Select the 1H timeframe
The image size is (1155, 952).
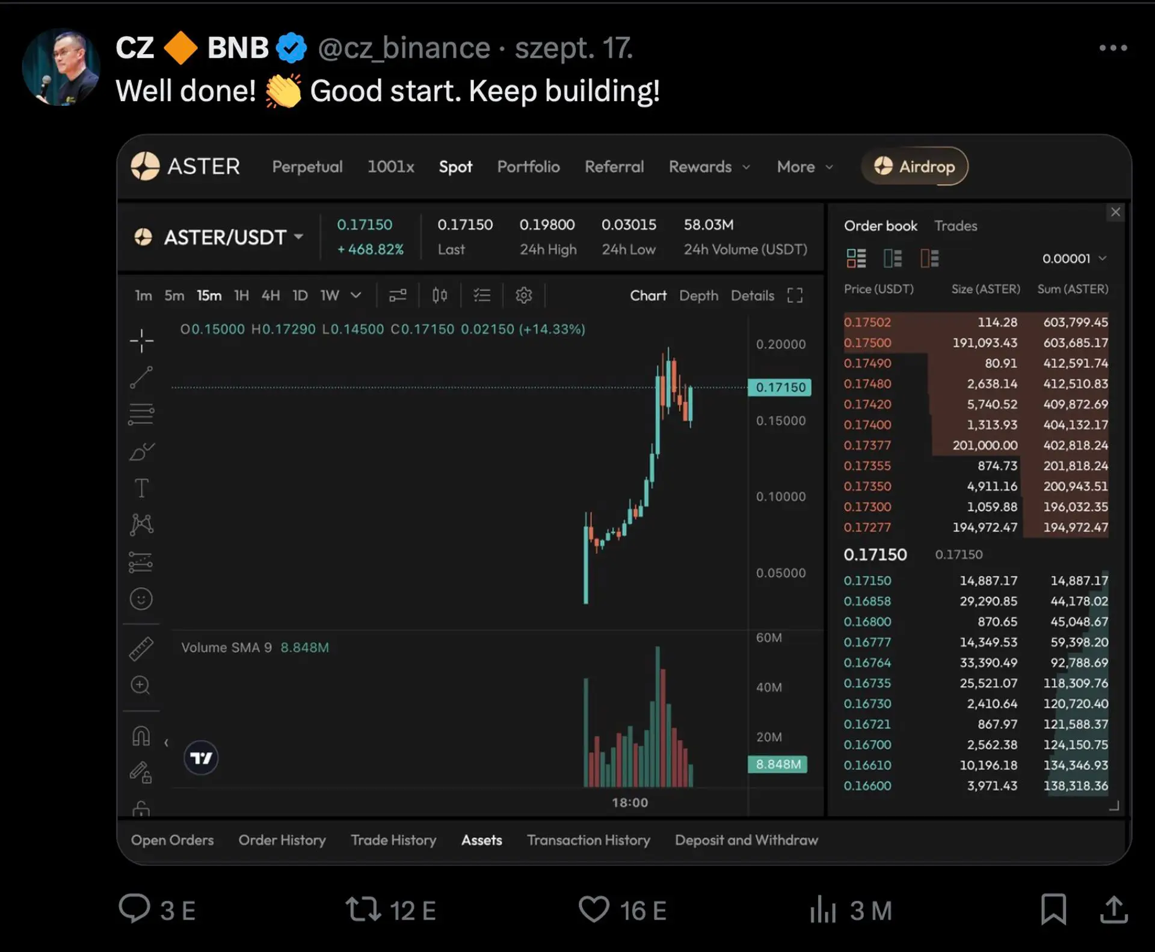click(x=241, y=295)
